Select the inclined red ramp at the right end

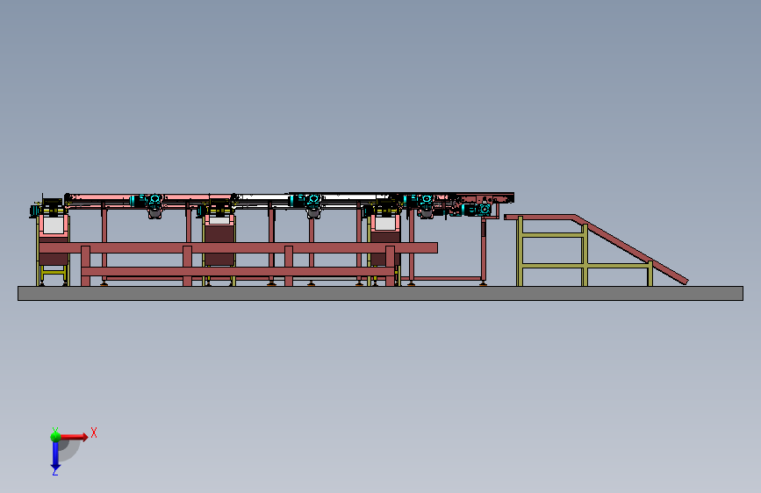[631, 249]
